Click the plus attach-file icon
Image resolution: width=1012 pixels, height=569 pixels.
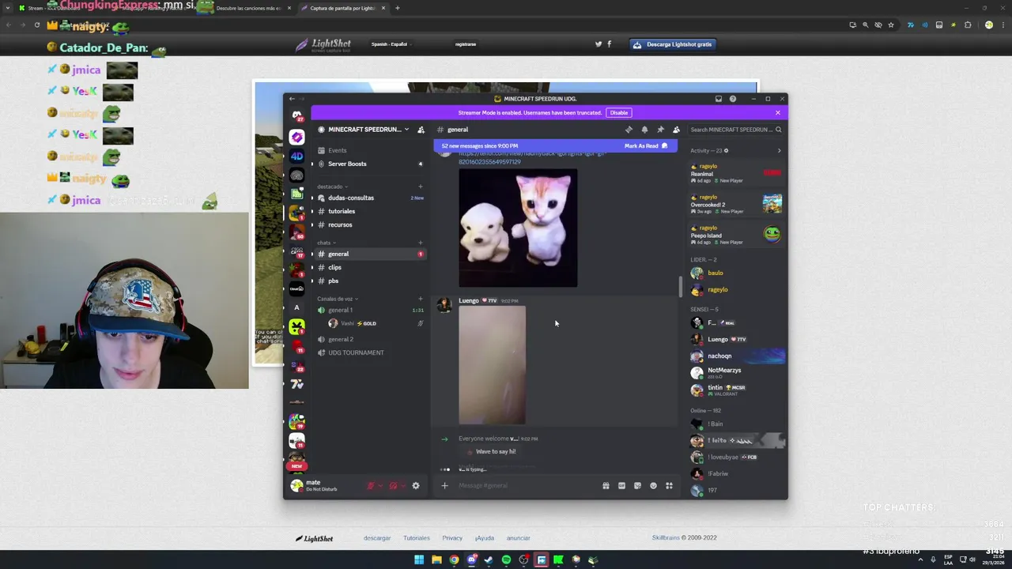[444, 486]
